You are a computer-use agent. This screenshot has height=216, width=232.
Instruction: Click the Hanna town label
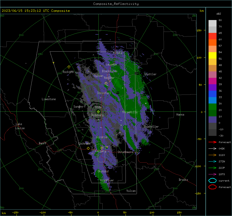click(x=180, y=115)
